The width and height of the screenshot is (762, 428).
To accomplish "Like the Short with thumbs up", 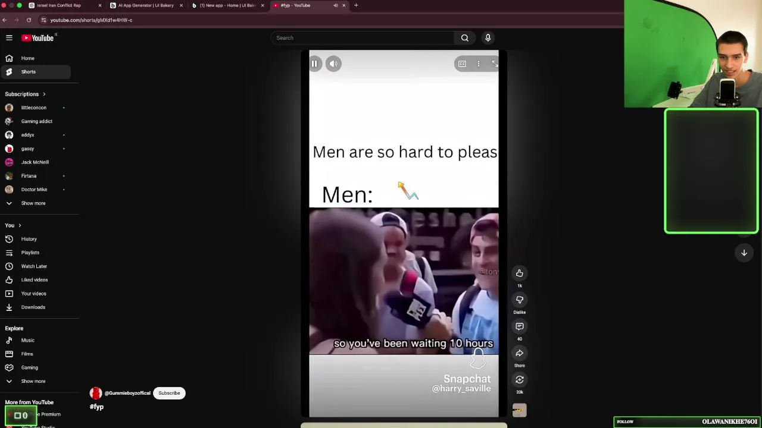I will tap(519, 273).
